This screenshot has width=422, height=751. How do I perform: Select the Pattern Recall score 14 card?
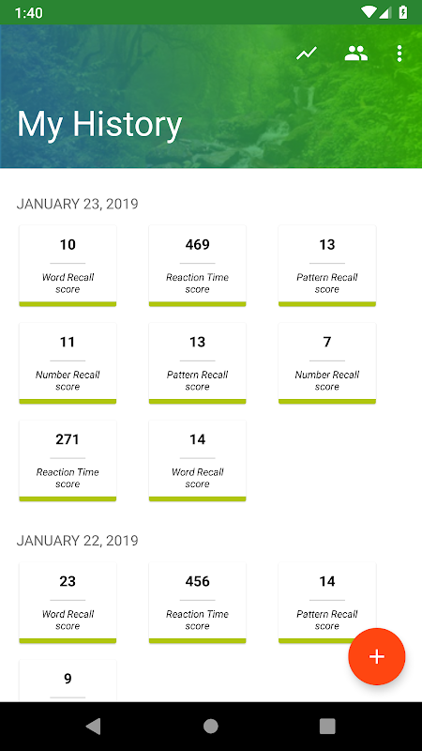click(x=327, y=603)
